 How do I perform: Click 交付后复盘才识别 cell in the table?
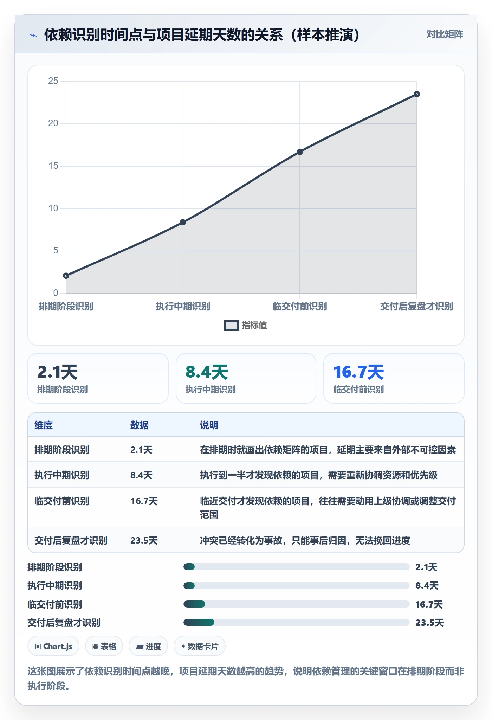71,540
